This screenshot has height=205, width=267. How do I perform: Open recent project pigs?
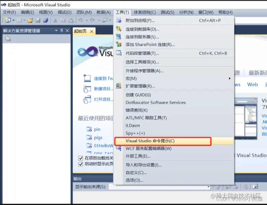tap(98, 138)
